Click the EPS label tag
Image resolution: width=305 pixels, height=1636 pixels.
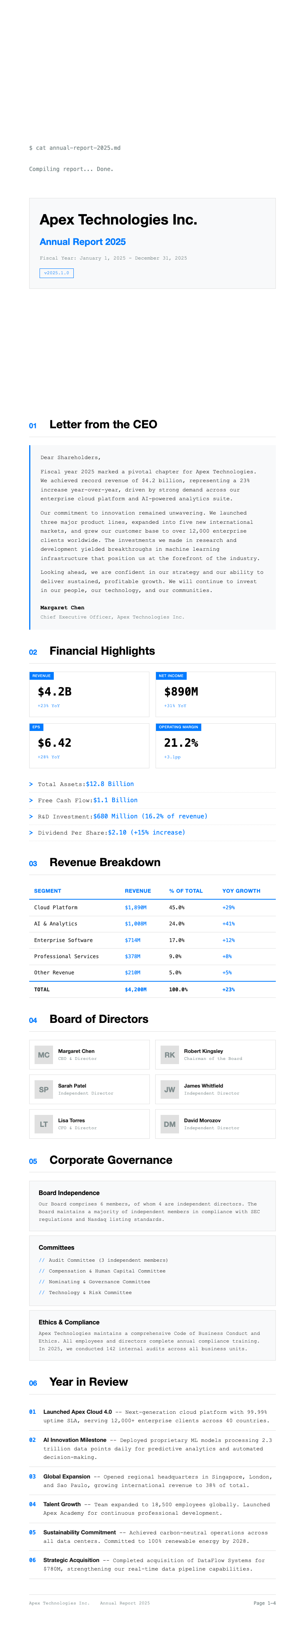point(36,727)
